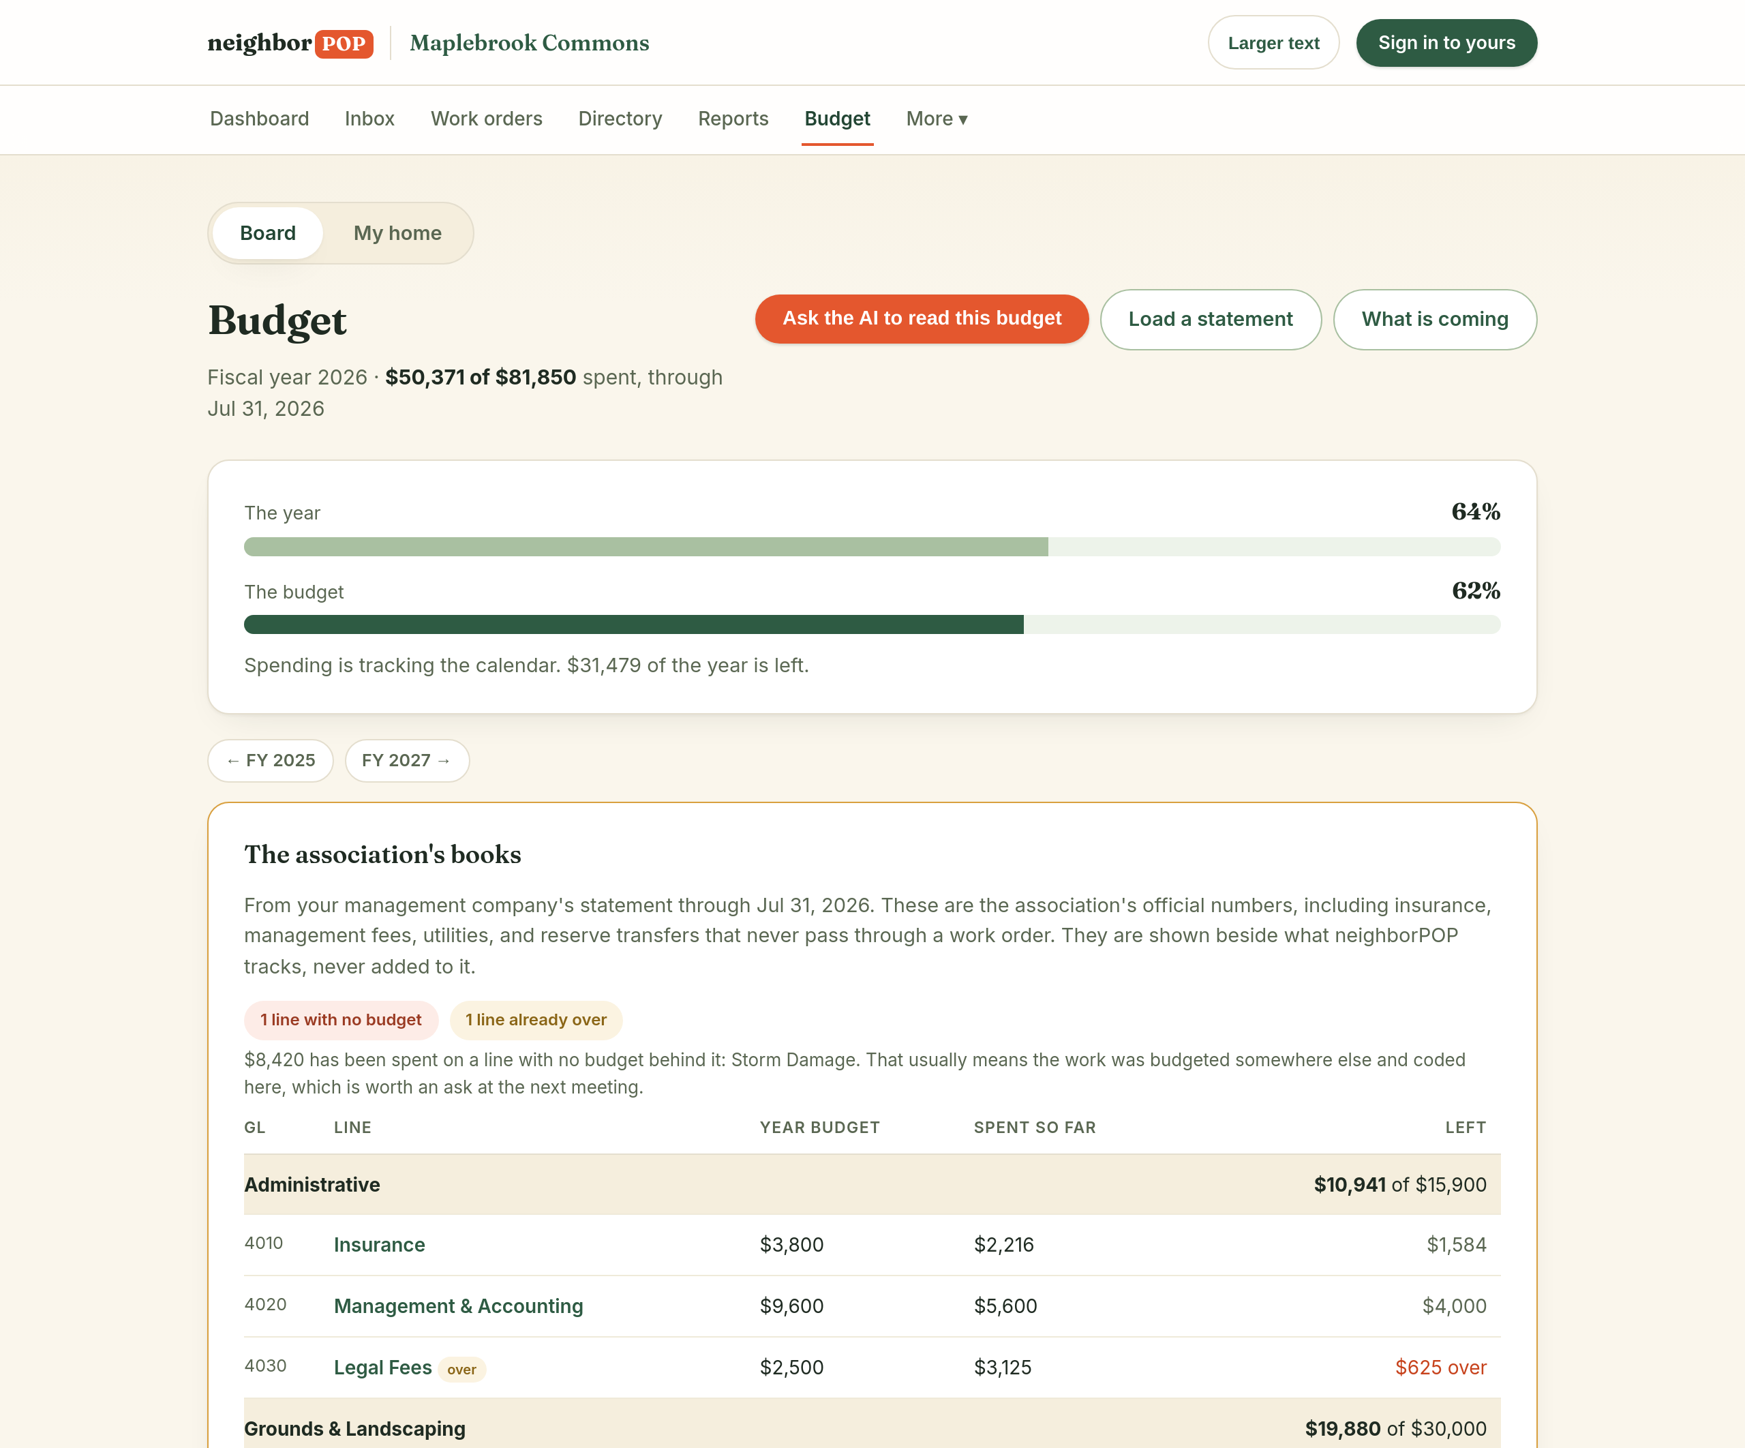
Task: Click the 64% year percentage
Action: [1475, 511]
